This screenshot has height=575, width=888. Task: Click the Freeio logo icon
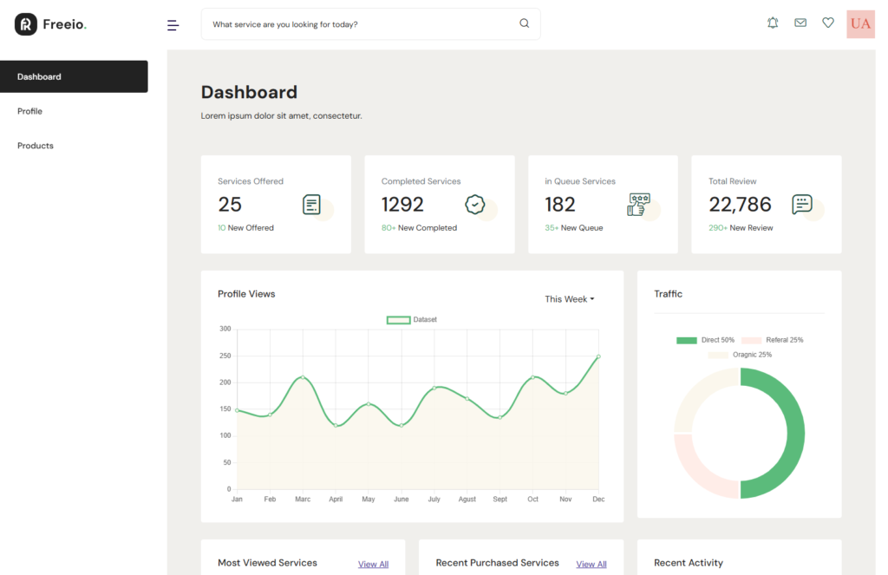pos(26,24)
